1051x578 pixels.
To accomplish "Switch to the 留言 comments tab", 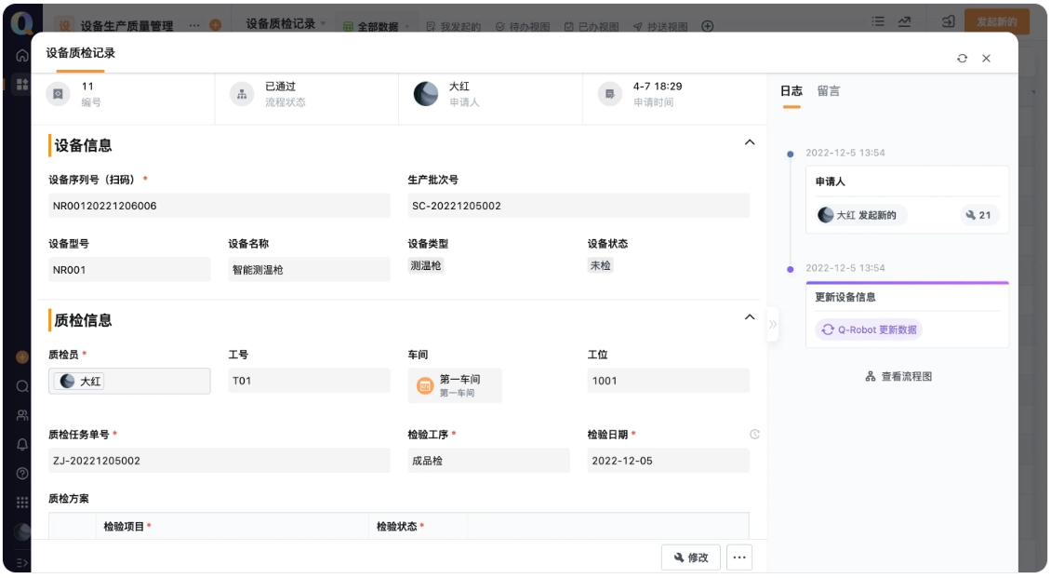I will click(x=829, y=91).
